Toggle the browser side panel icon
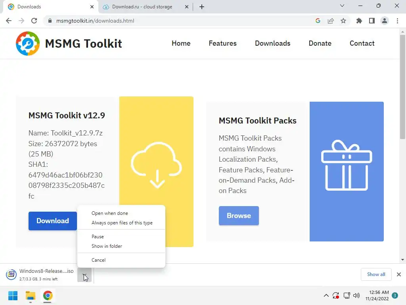Image resolution: width=406 pixels, height=305 pixels. coord(372,21)
